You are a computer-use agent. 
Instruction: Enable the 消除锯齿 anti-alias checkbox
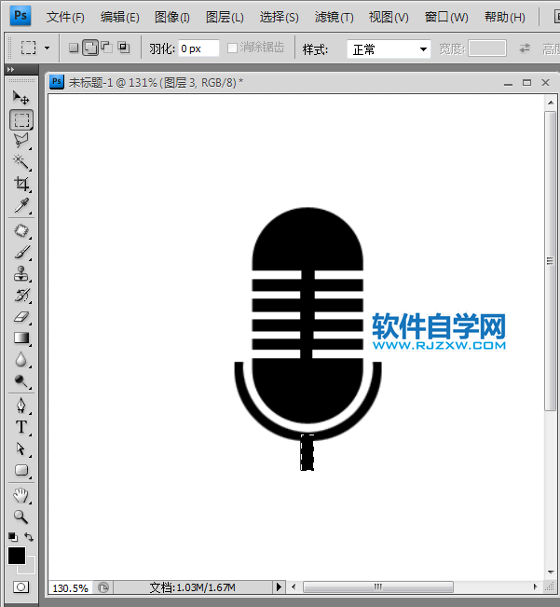point(234,48)
